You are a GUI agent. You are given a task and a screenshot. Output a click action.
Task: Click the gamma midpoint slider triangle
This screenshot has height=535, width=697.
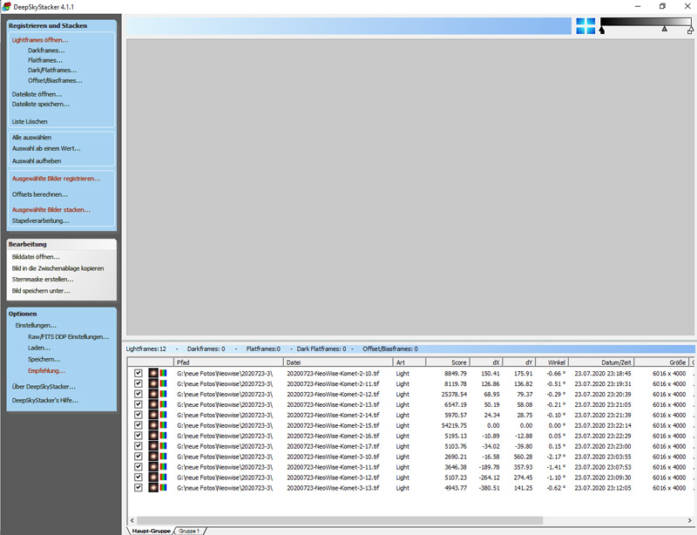tap(665, 30)
